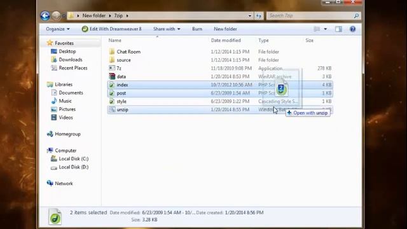Click the unzip batch file icon
407x229 pixels.
(x=112, y=109)
